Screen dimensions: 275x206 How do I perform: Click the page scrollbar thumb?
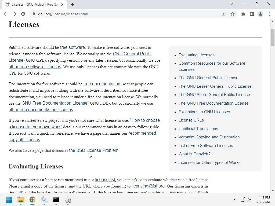tap(273, 37)
